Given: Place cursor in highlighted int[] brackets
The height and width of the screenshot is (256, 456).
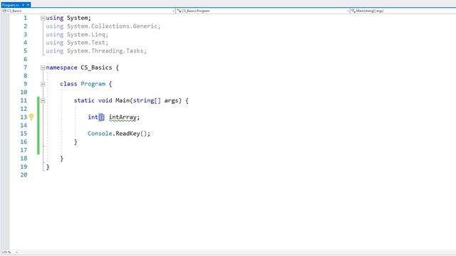Looking at the screenshot, I should coord(101,117).
